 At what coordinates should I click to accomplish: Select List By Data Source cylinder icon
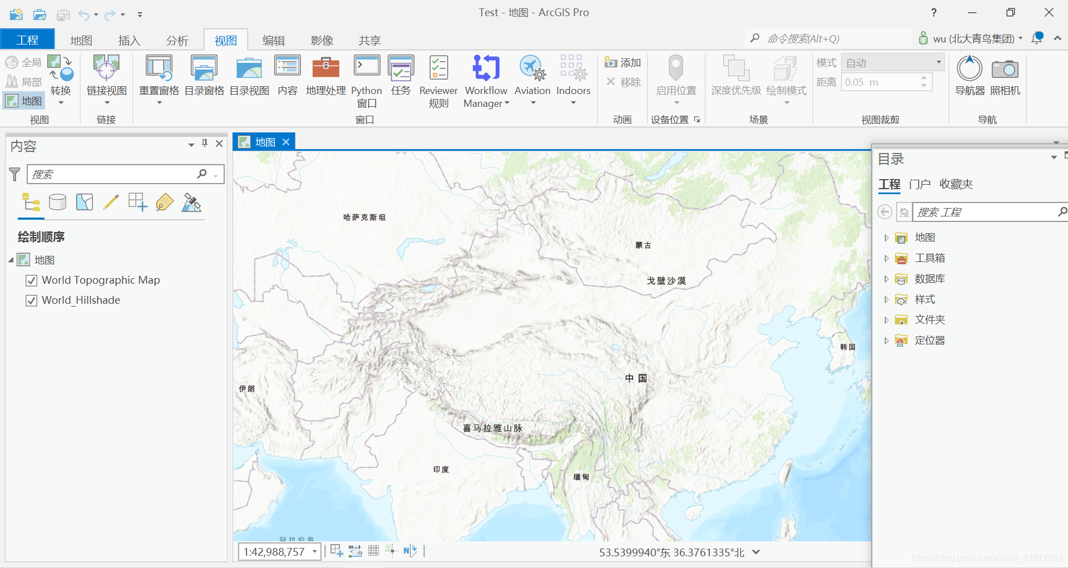point(57,202)
